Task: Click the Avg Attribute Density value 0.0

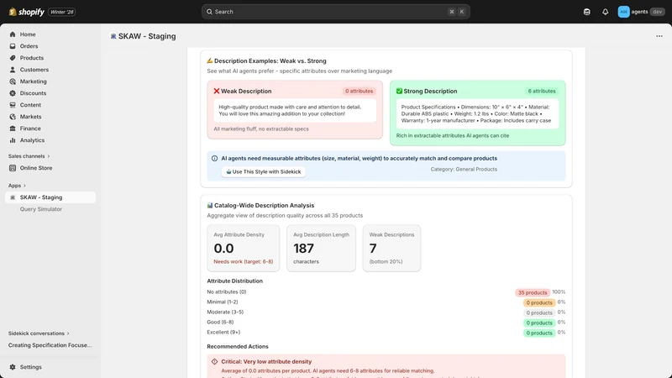Action: 223,249
